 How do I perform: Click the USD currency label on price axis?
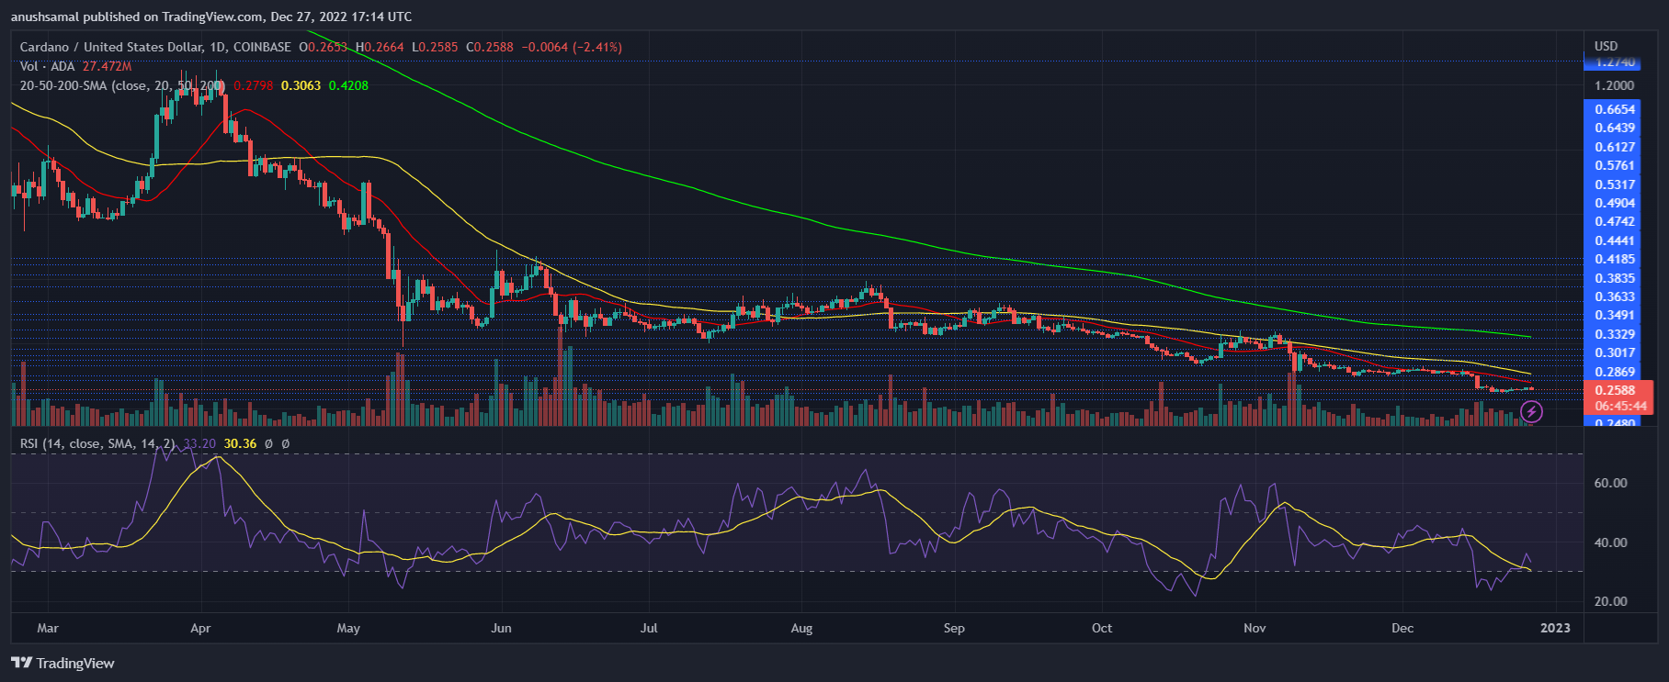coord(1606,46)
